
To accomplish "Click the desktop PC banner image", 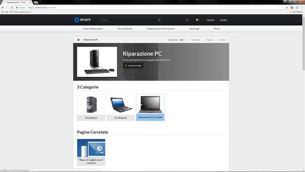I will (97, 62).
